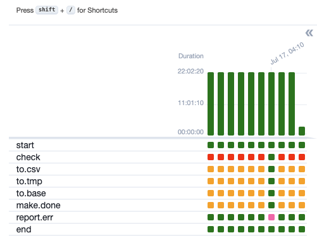Open the report.err square of the latest short run
This screenshot has height=240, width=317.
tap(302, 217)
